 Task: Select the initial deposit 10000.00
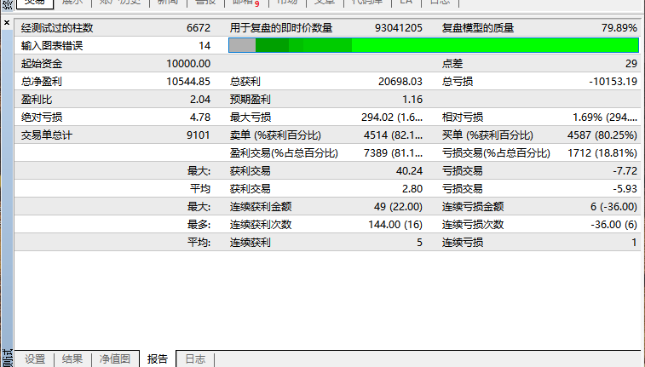tap(188, 64)
